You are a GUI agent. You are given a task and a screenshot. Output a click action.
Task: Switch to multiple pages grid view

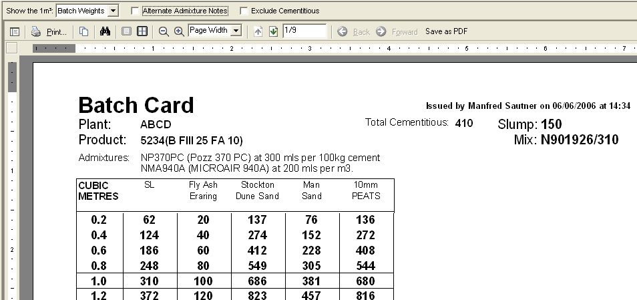click(142, 31)
